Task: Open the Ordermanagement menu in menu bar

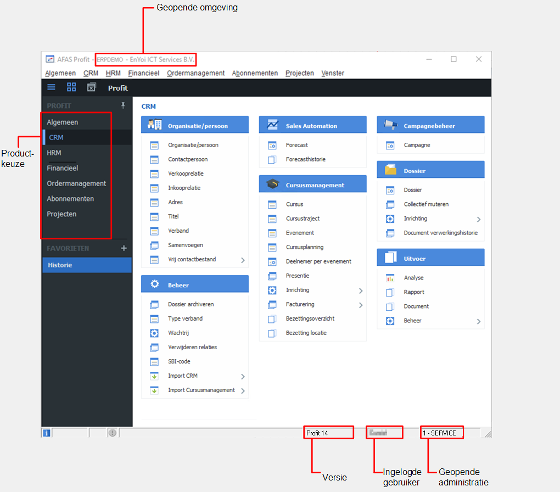Action: (x=195, y=73)
